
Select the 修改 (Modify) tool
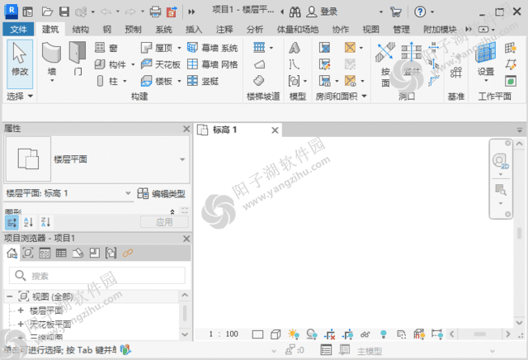point(20,64)
